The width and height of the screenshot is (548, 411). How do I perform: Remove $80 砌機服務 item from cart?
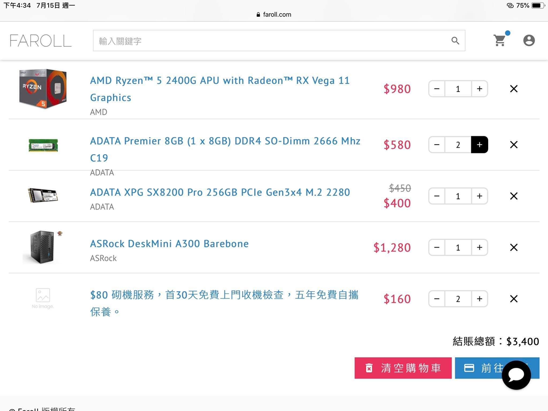tap(513, 299)
